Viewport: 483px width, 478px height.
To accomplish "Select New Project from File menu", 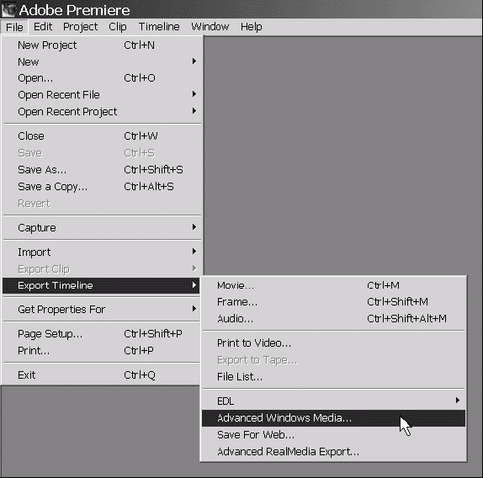I will 102,45.
